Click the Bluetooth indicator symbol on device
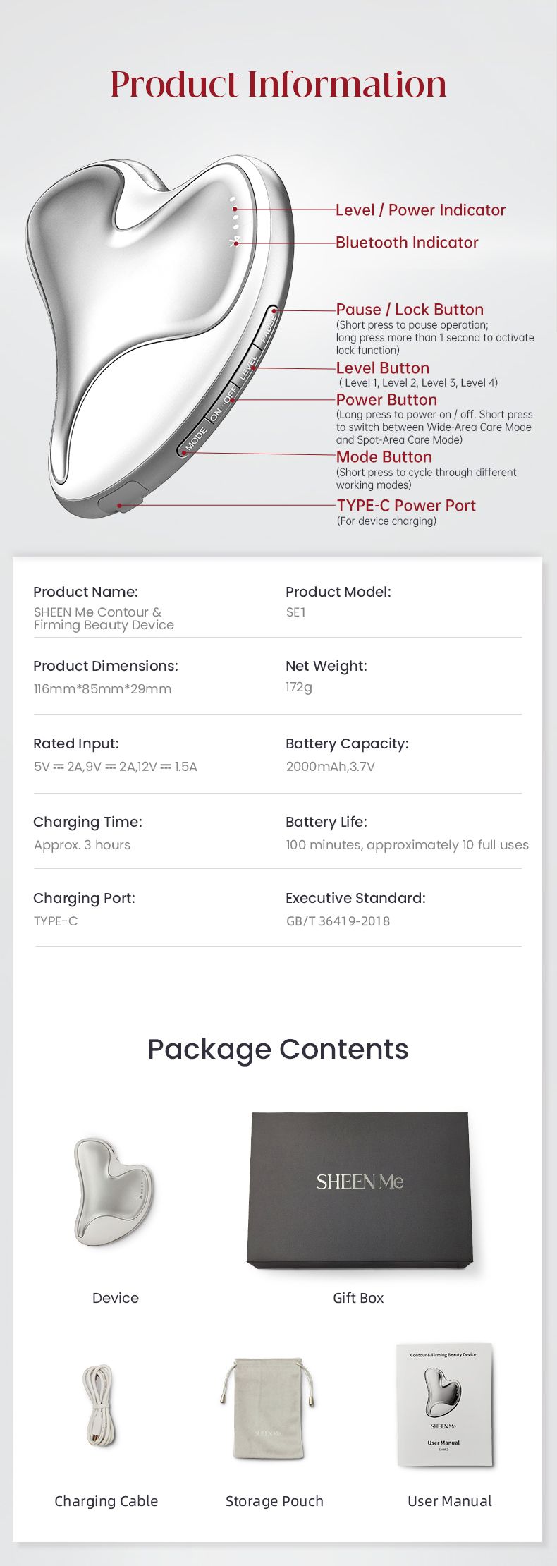 tap(235, 242)
